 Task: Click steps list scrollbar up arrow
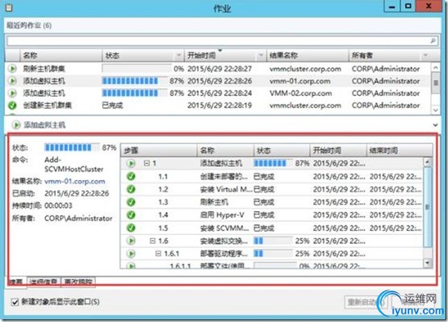(427, 162)
